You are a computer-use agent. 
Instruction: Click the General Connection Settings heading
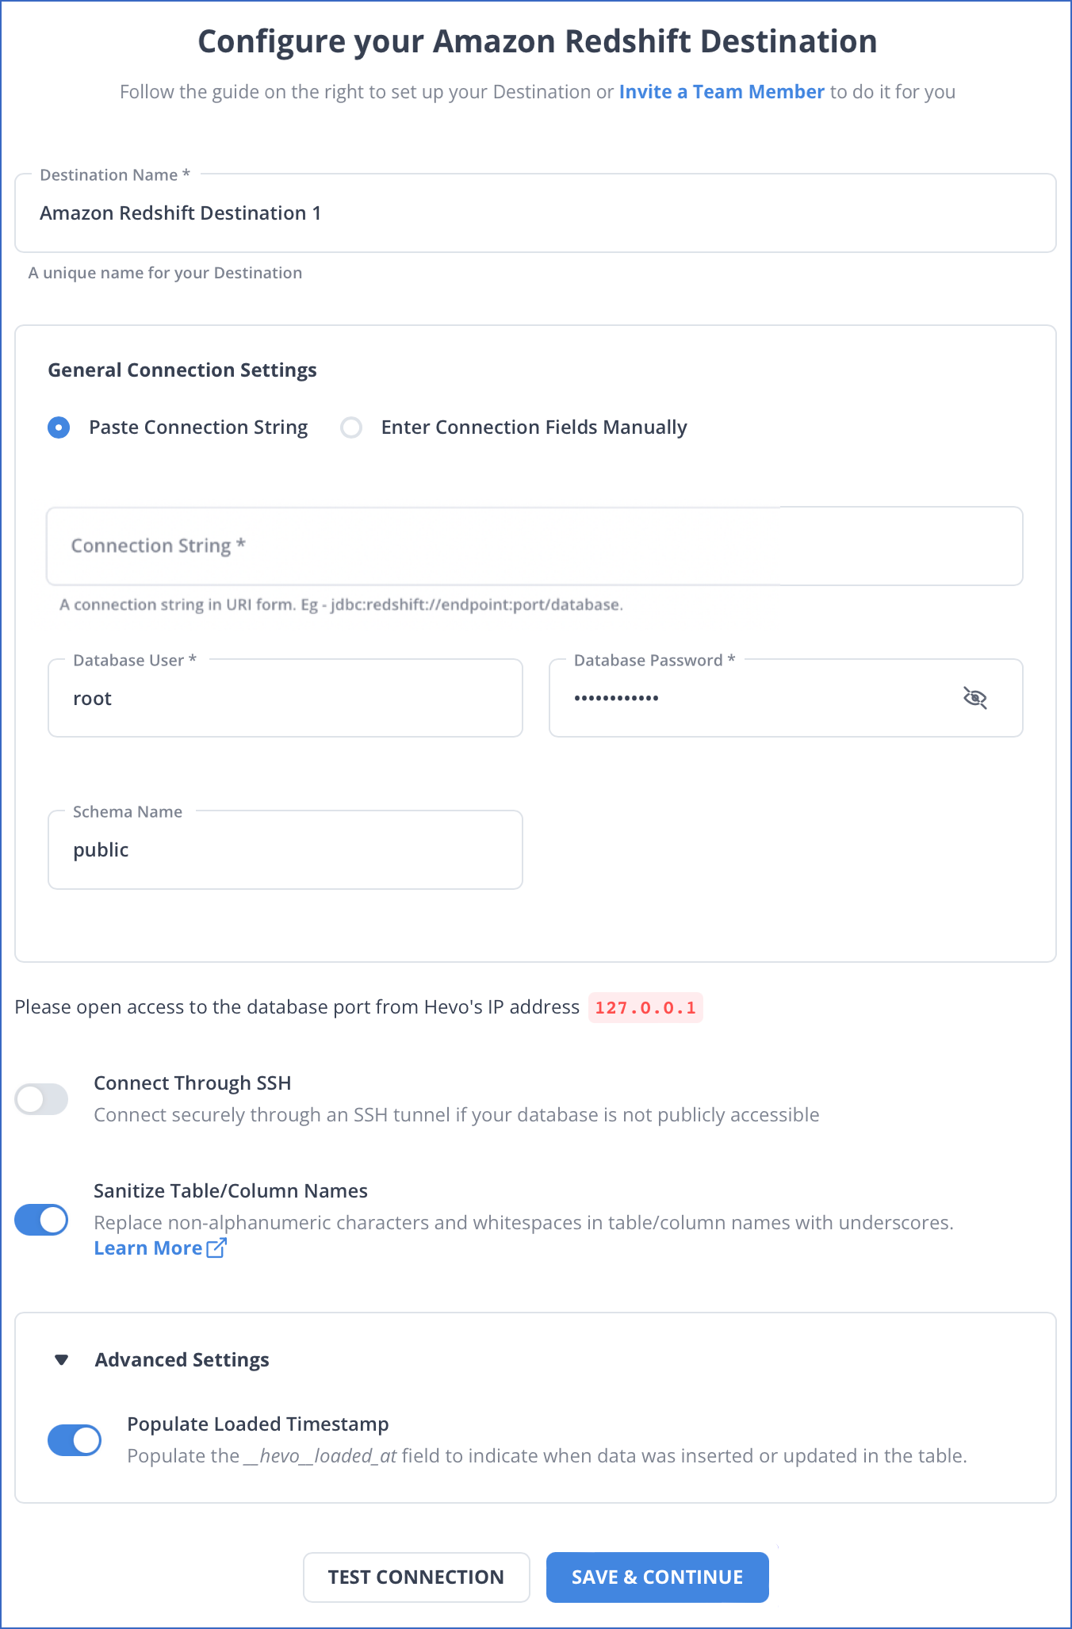(x=182, y=370)
